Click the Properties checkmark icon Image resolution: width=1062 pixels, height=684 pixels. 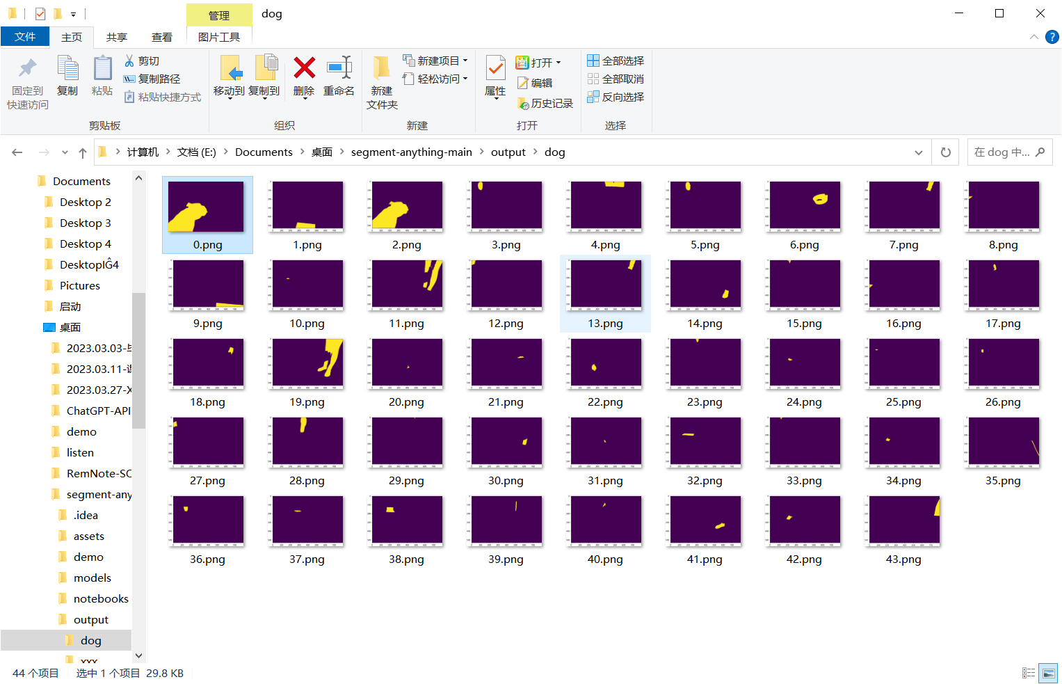495,68
